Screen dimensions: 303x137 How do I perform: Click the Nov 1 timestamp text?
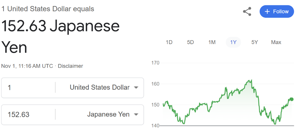coord(27,66)
